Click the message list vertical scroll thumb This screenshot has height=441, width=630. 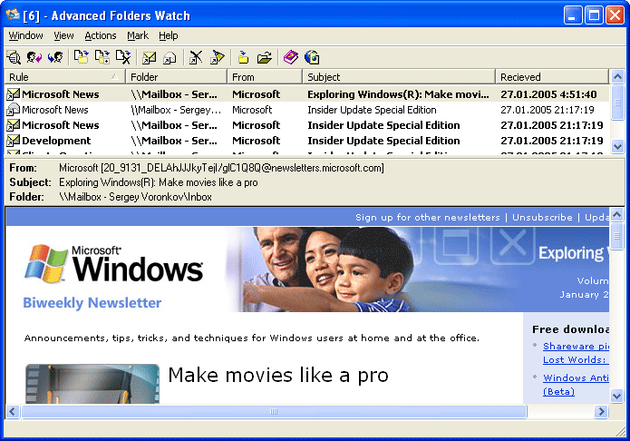coord(617,103)
